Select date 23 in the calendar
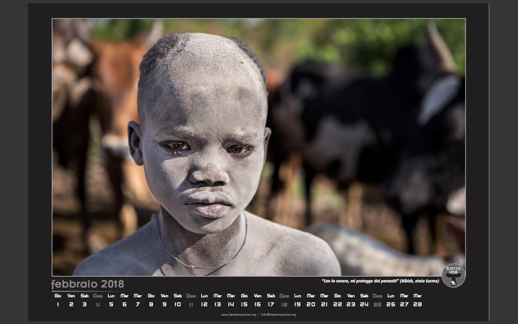This screenshot has width=518, height=324. (x=351, y=304)
